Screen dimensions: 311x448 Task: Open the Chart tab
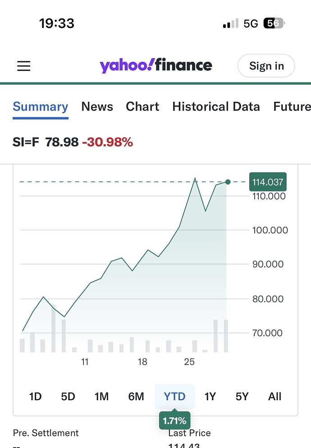pos(142,107)
